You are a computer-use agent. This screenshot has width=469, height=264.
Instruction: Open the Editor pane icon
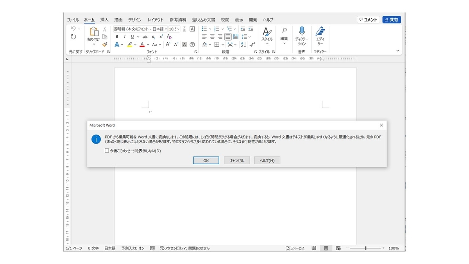[x=320, y=31]
